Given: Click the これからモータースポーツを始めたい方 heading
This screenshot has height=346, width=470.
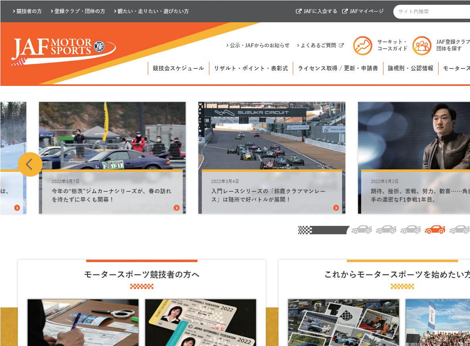Looking at the screenshot, I should coord(397,274).
